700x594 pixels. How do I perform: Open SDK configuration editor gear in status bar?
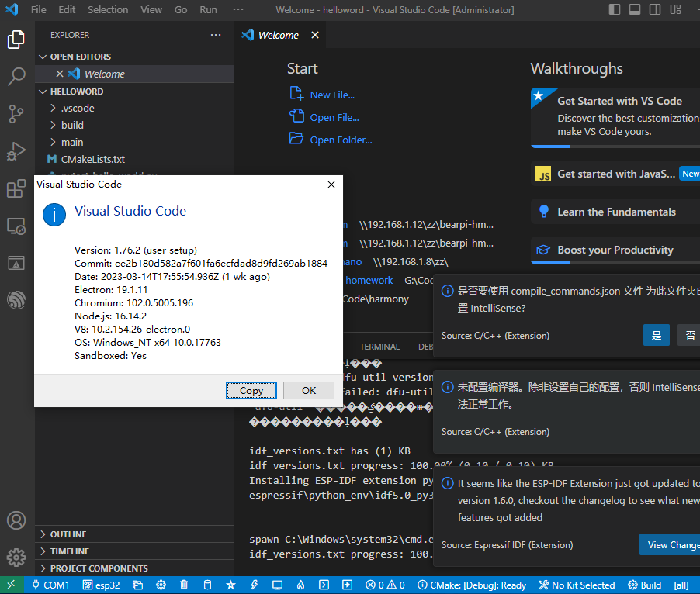click(x=161, y=585)
